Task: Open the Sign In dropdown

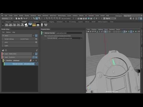Action: [110, 18]
